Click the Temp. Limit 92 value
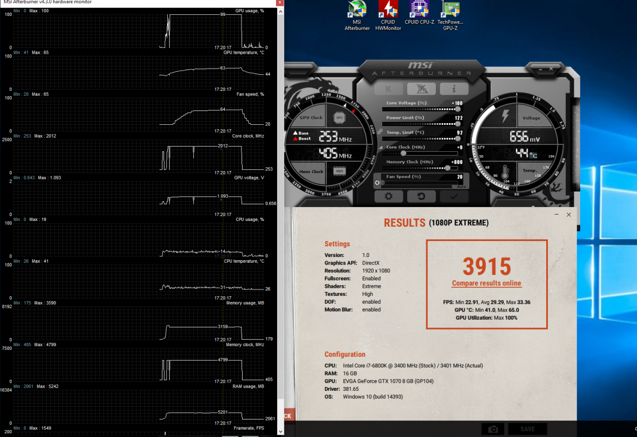Image resolution: width=637 pixels, height=437 pixels. click(459, 132)
